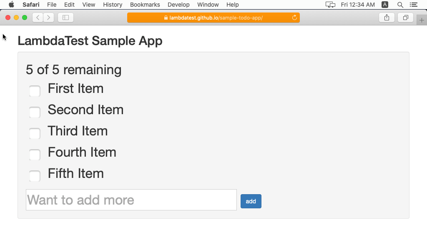427x225 pixels.
Task: Open the Develop menu
Action: 178,5
